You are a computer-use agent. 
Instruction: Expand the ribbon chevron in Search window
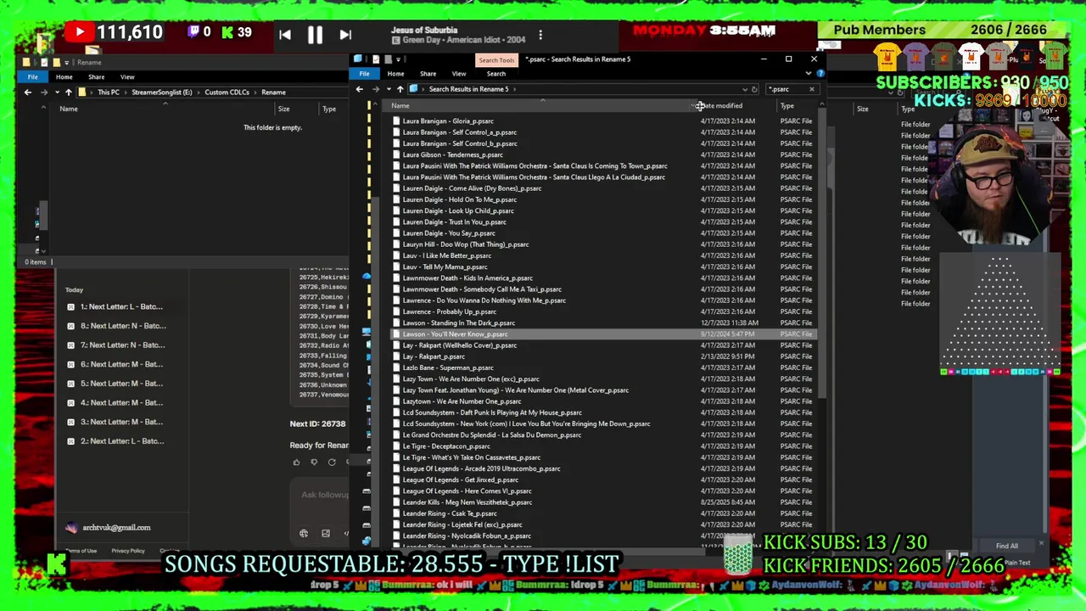point(809,74)
